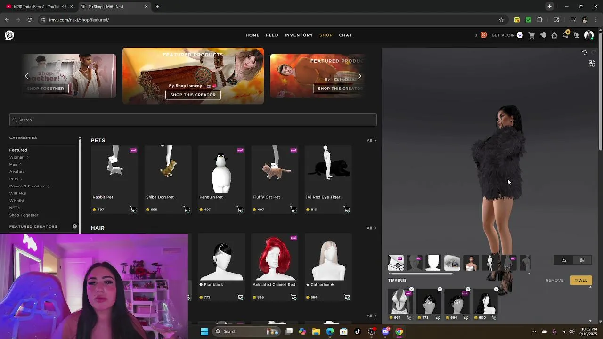Add Animated Chanell Red hair to the cart
Image resolution: width=603 pixels, height=339 pixels.
[293, 297]
